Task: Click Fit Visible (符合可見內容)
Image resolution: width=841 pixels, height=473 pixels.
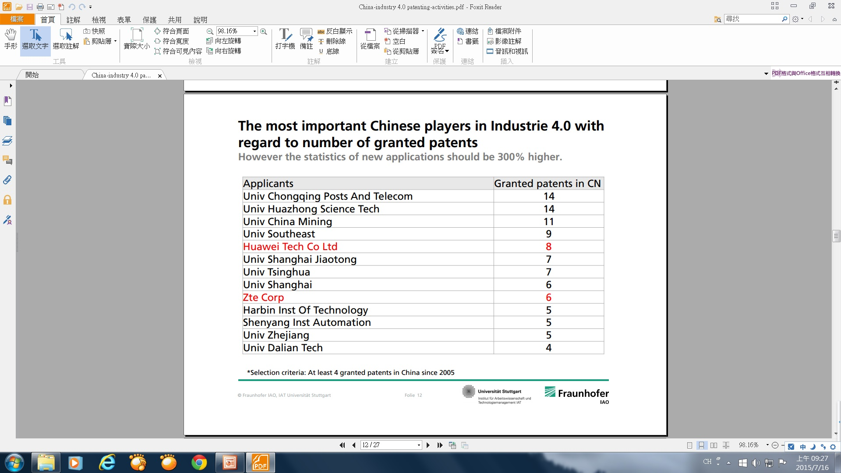Action: coord(178,51)
